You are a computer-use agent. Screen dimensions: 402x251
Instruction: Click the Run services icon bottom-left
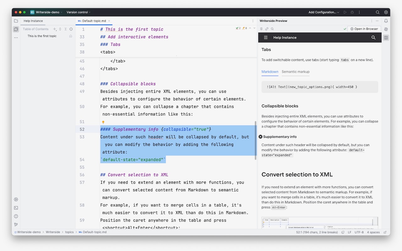(16, 199)
